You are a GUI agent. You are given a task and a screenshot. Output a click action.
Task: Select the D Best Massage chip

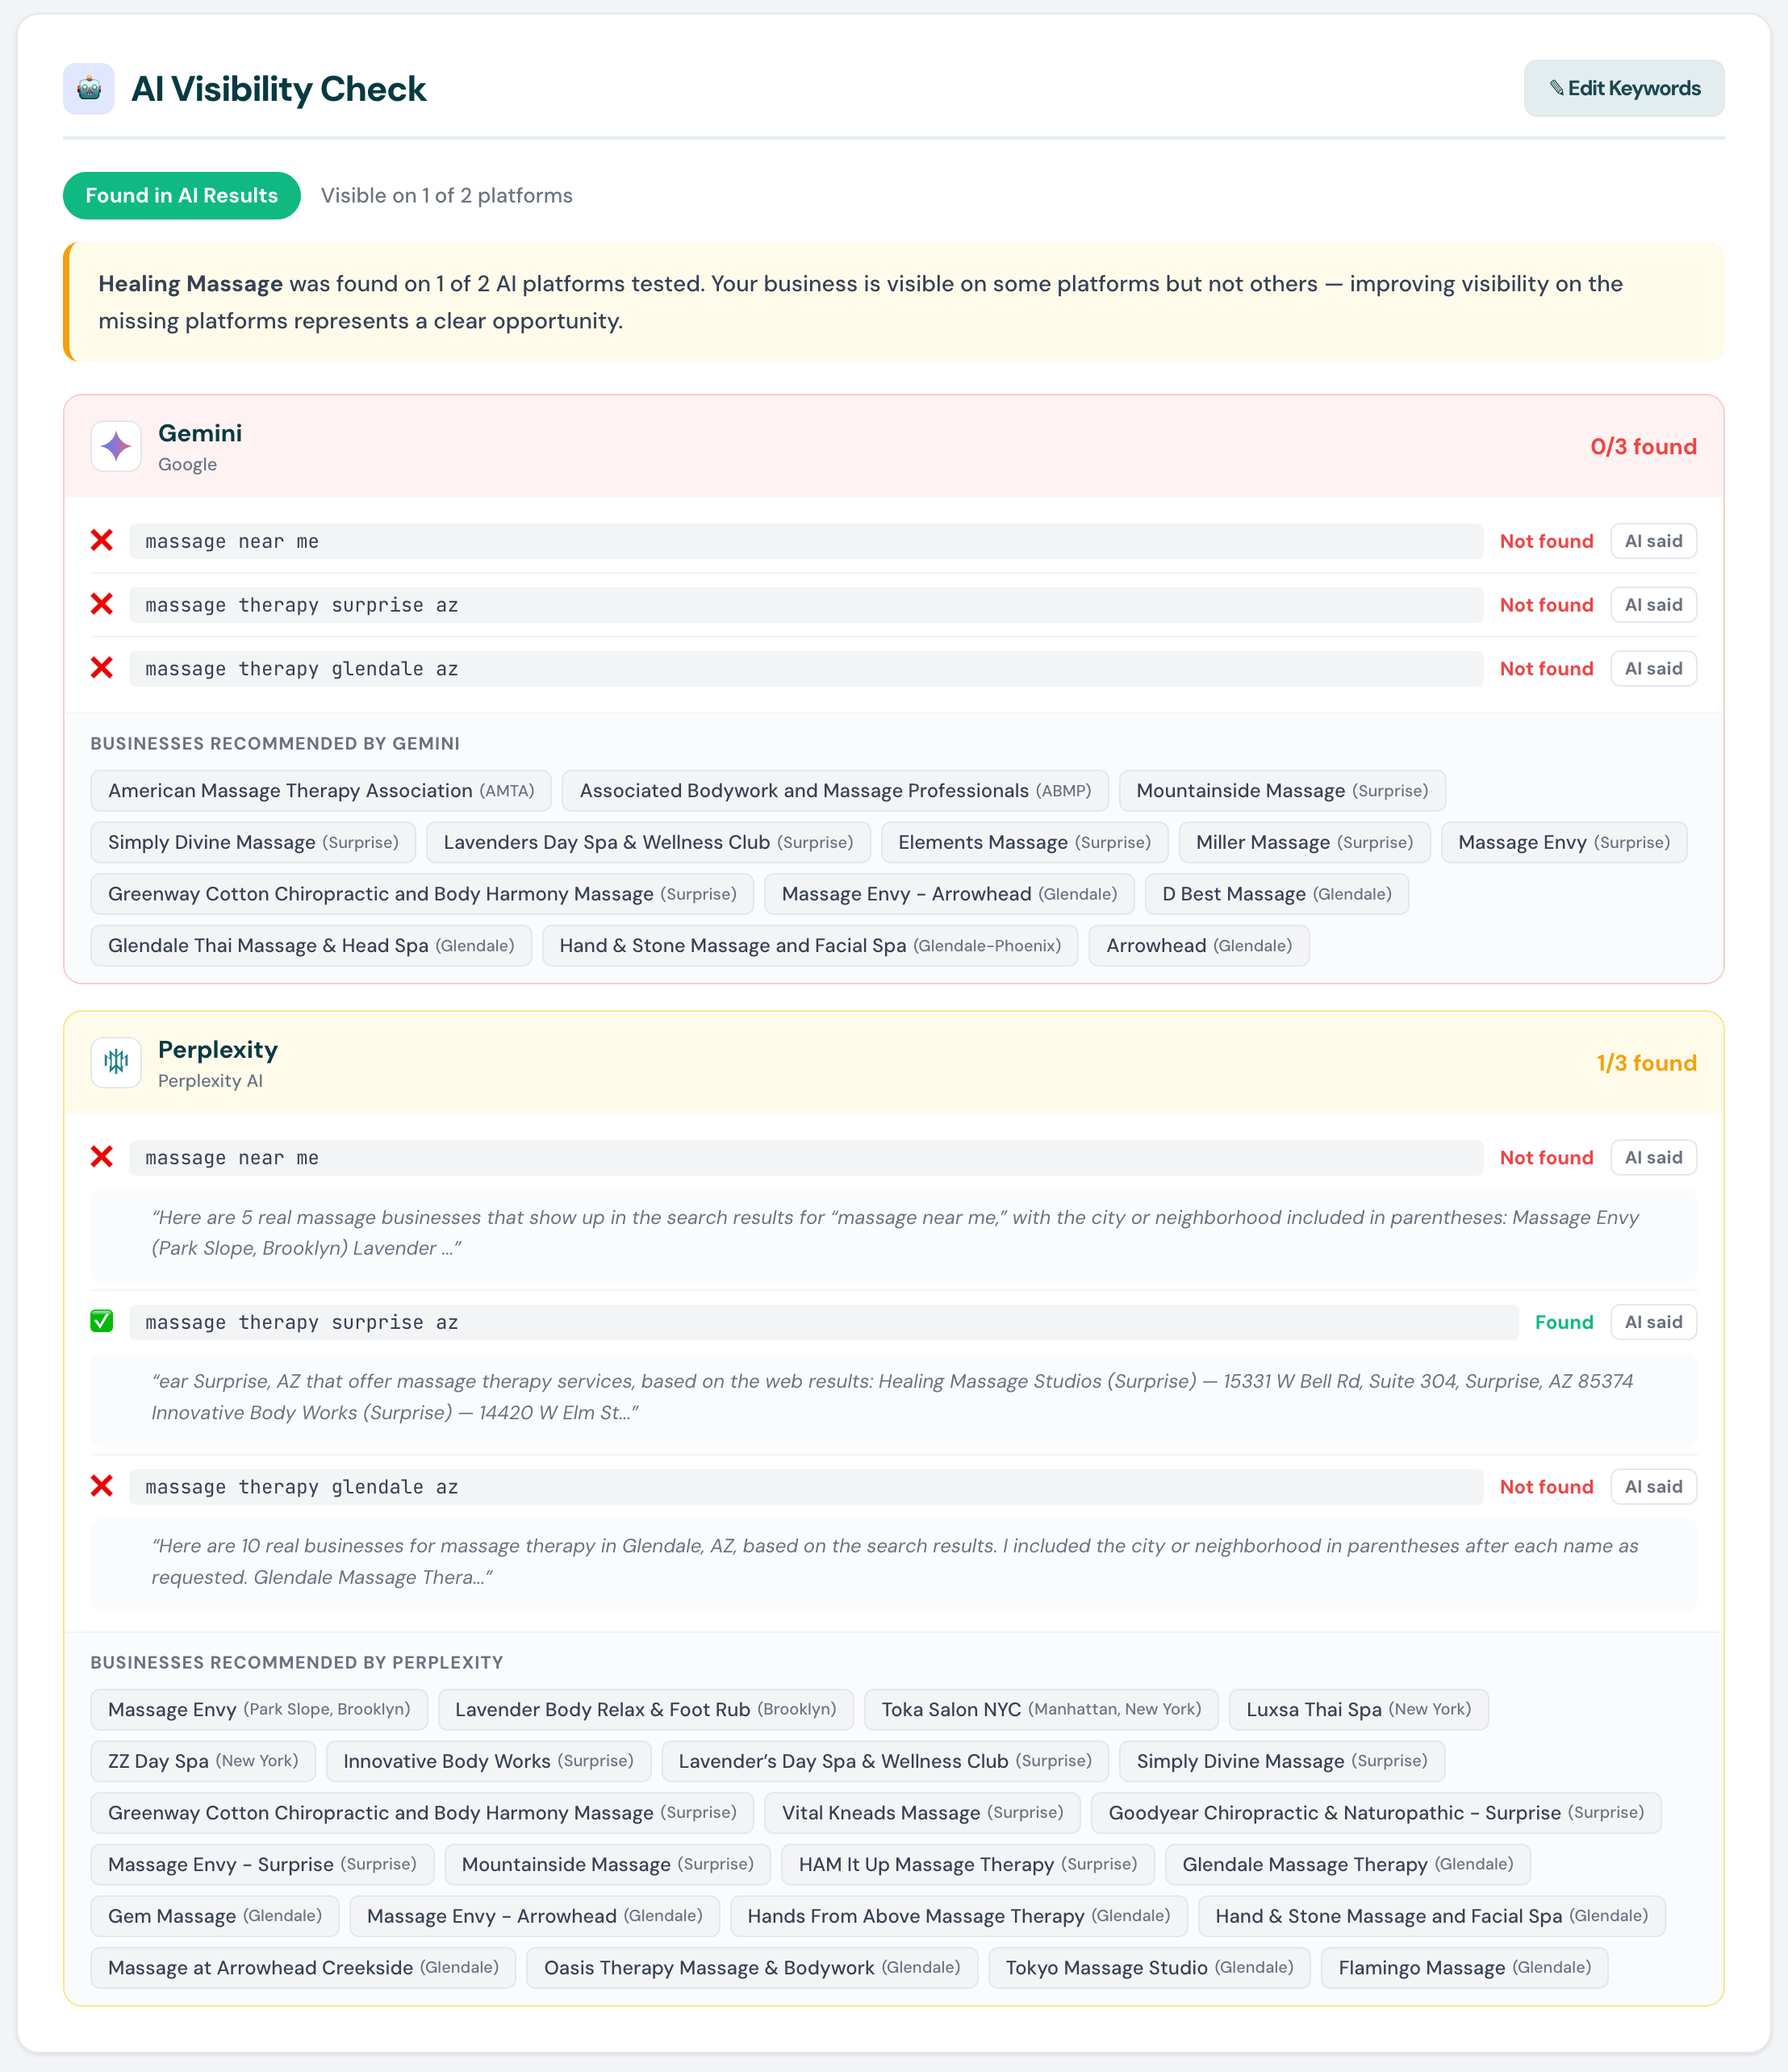1277,894
